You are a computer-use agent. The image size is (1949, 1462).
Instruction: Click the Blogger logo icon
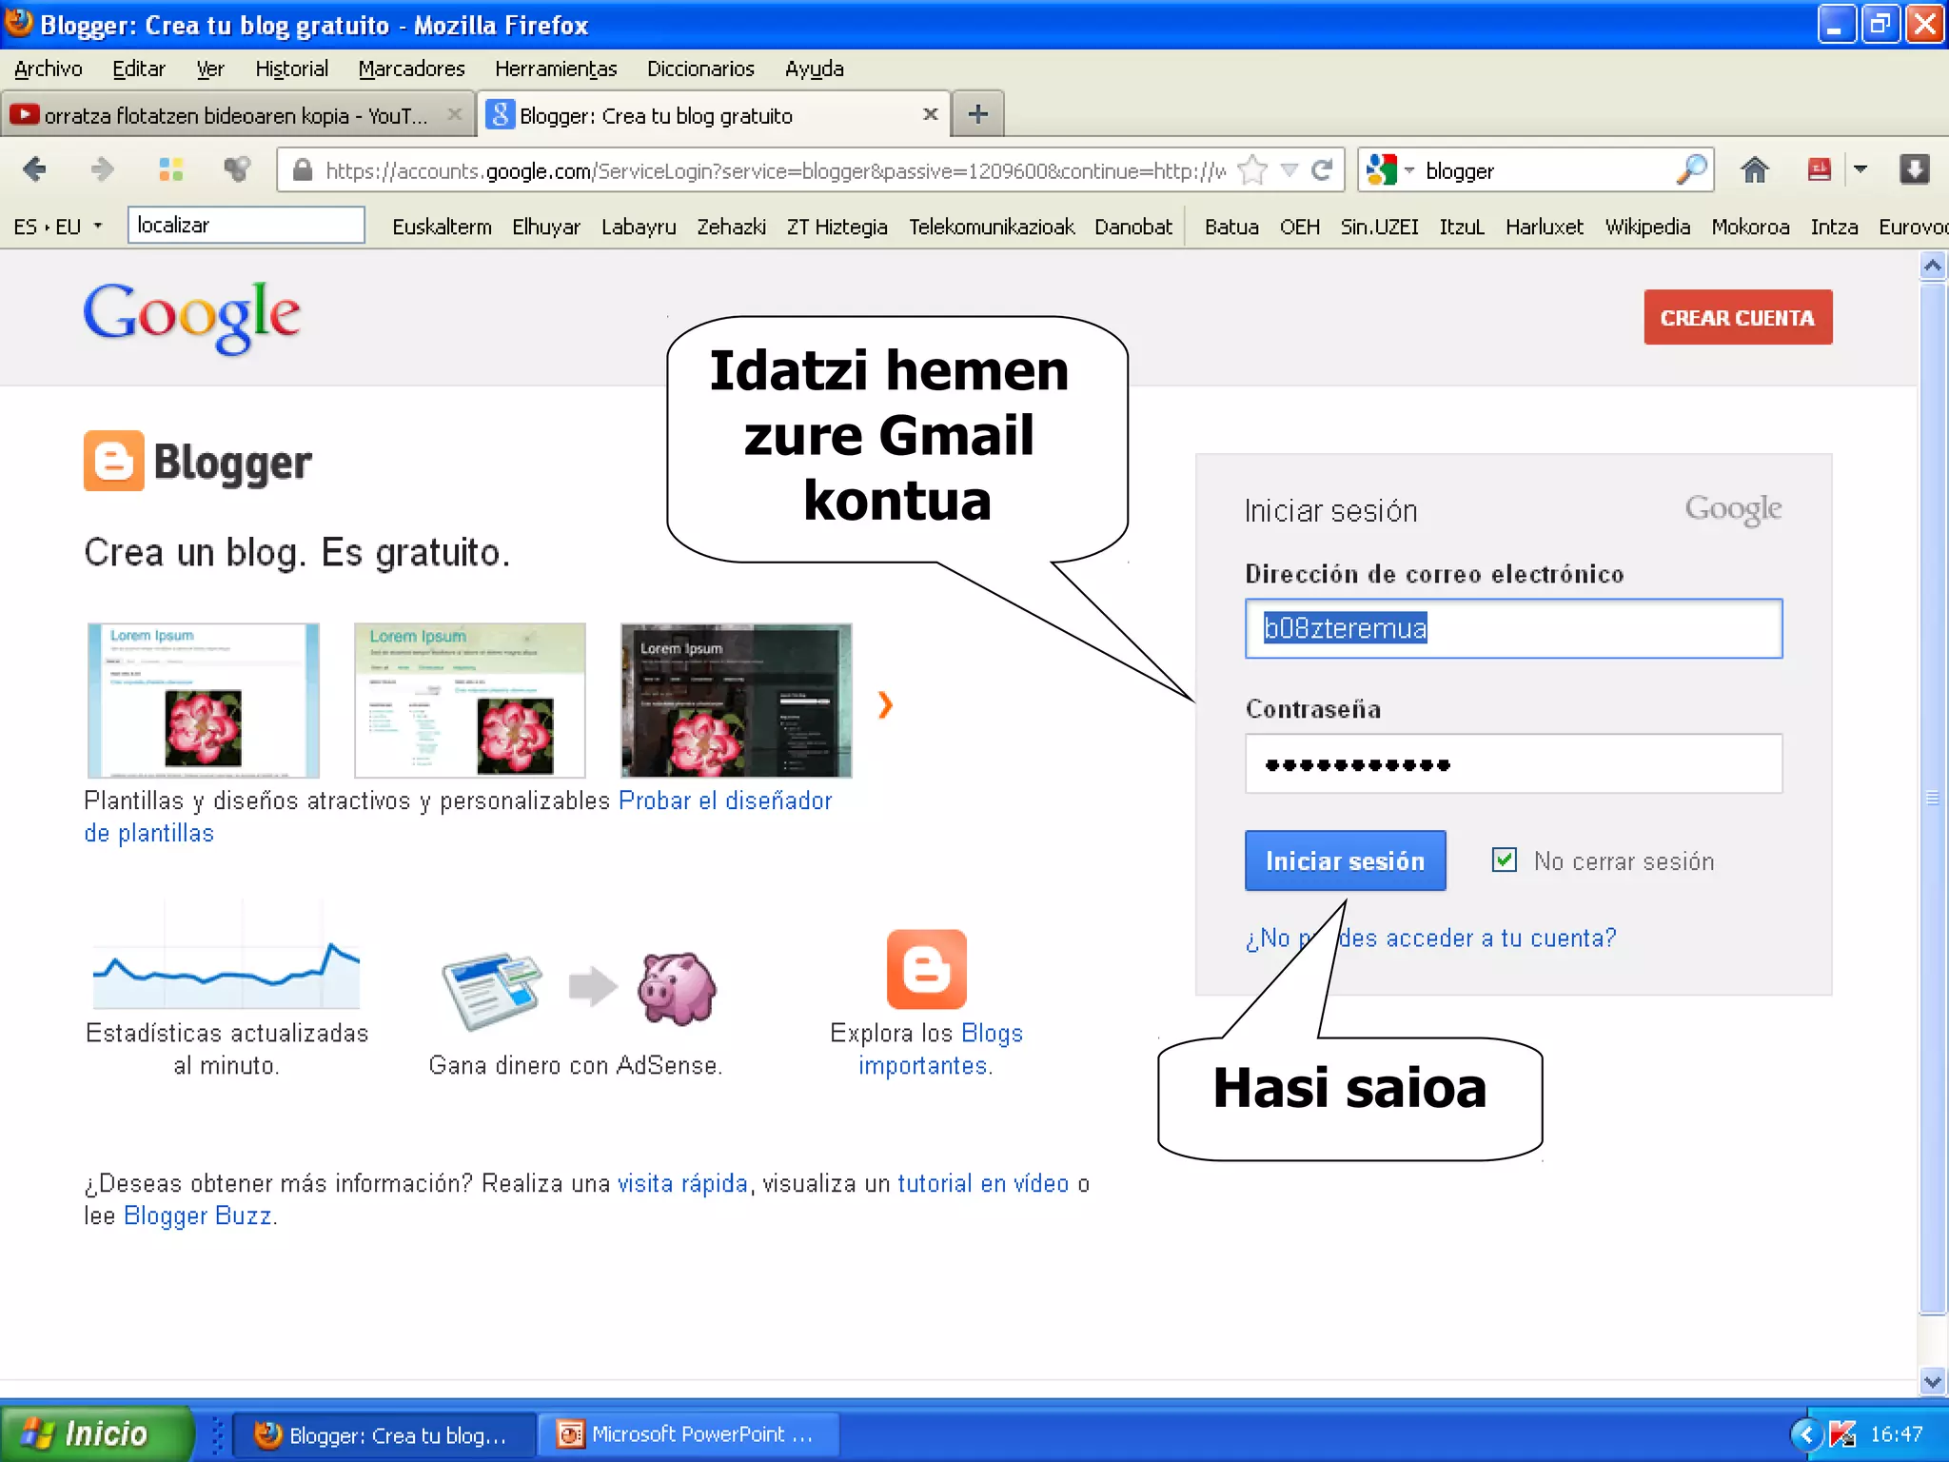[x=113, y=462]
